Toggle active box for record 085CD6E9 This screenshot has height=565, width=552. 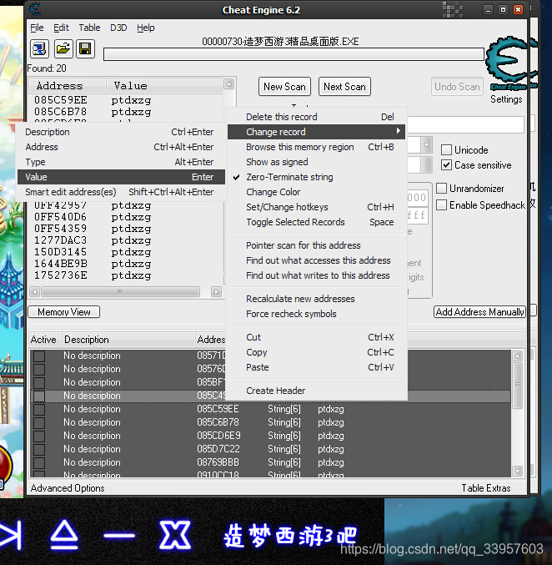[39, 436]
